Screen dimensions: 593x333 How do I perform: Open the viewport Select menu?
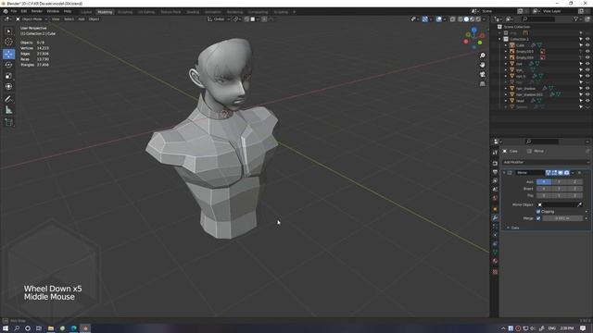tap(69, 18)
